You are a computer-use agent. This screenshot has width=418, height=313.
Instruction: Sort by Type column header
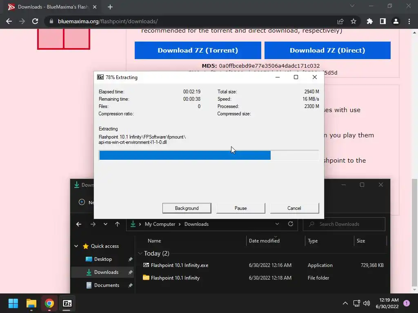pos(313,241)
